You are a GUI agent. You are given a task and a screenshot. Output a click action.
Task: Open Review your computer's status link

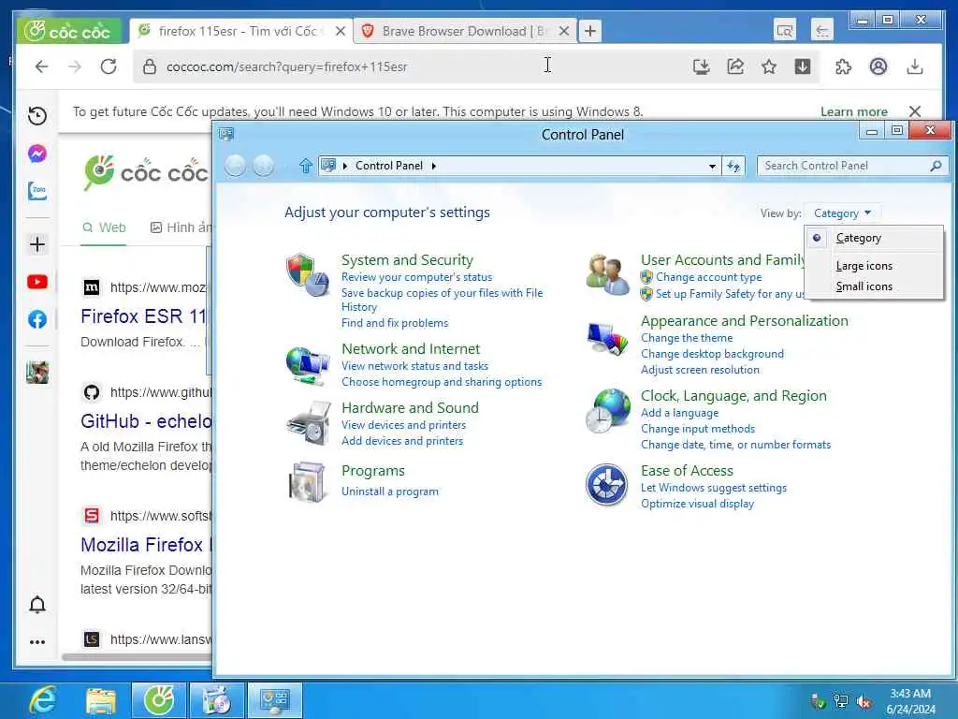click(416, 277)
